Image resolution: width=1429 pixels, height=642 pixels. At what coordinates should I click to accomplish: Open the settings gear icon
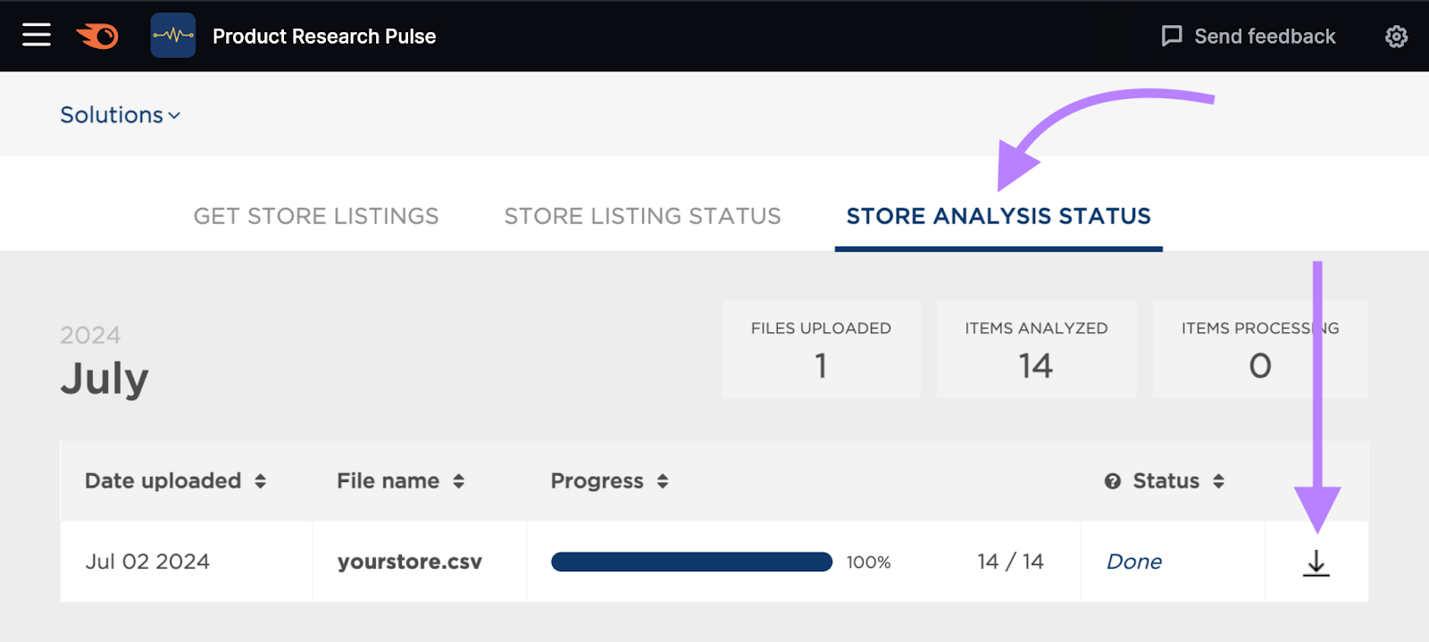(x=1396, y=37)
